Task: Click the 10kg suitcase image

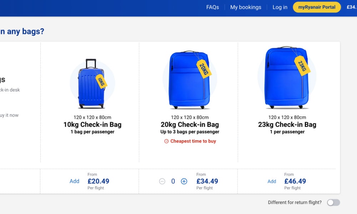Action: point(91,84)
